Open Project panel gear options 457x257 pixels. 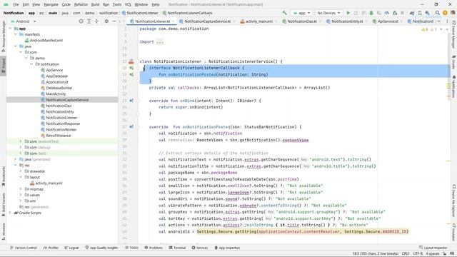106,21
